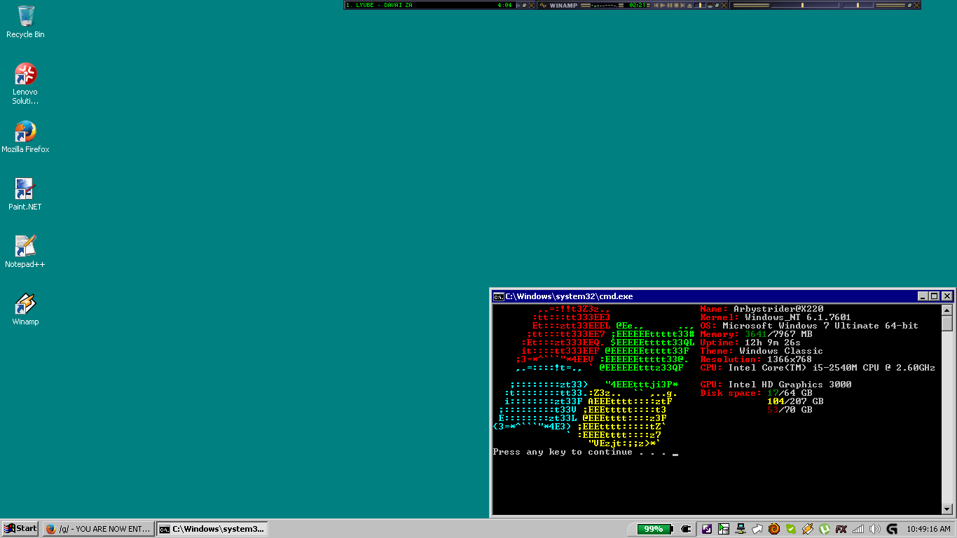Image resolution: width=957 pixels, height=538 pixels.
Task: Click Winamp play button
Action: [x=663, y=5]
